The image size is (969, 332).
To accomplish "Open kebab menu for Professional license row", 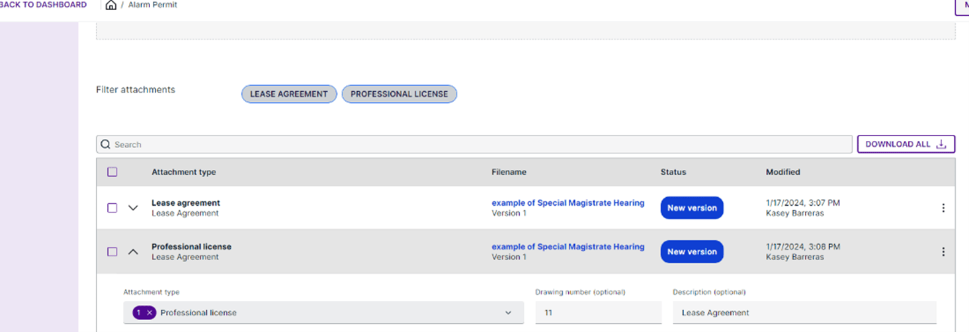I will click(943, 251).
